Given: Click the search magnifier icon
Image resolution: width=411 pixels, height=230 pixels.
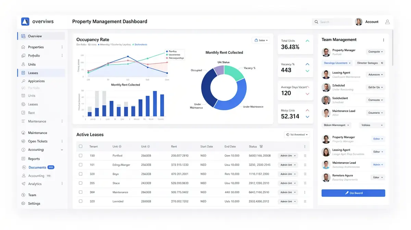Looking at the screenshot, I should 316,22.
